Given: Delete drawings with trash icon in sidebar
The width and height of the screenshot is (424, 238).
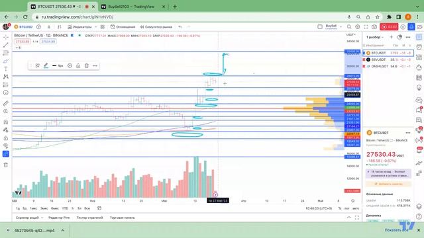Looking at the screenshot, I should coord(6,165).
